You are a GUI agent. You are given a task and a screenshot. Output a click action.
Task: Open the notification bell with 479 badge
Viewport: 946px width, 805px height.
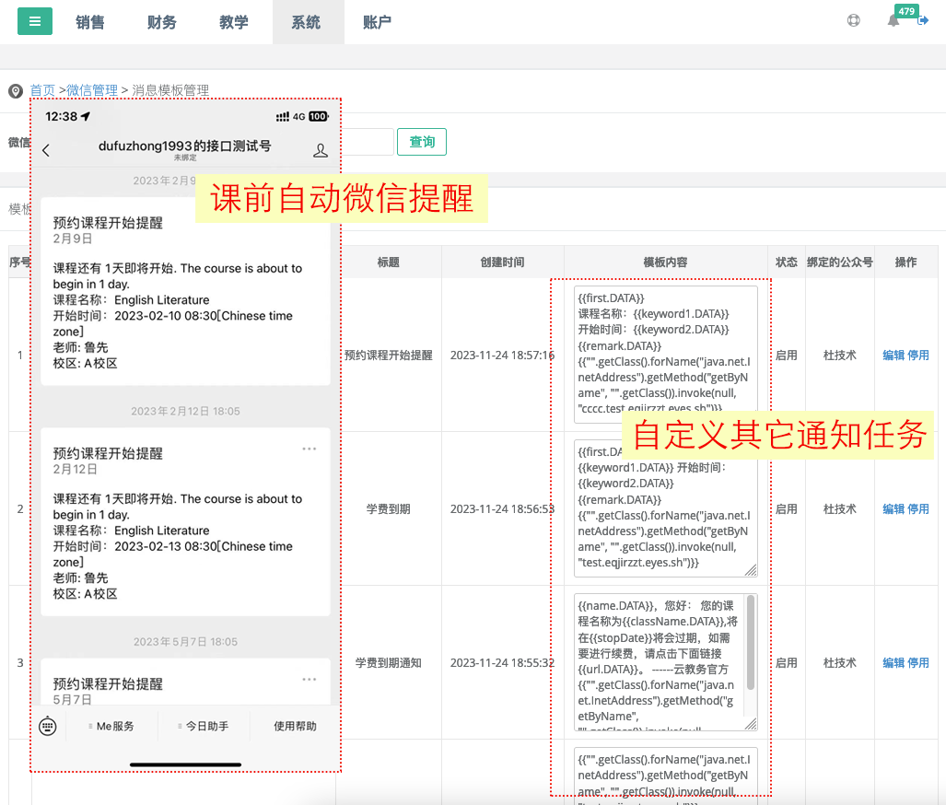pyautogui.click(x=893, y=20)
